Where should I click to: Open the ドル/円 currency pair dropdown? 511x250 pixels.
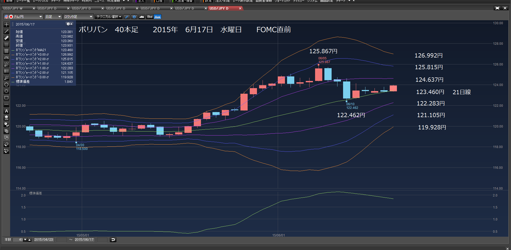[23, 17]
